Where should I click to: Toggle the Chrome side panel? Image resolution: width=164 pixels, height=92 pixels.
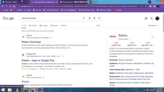point(154,6)
